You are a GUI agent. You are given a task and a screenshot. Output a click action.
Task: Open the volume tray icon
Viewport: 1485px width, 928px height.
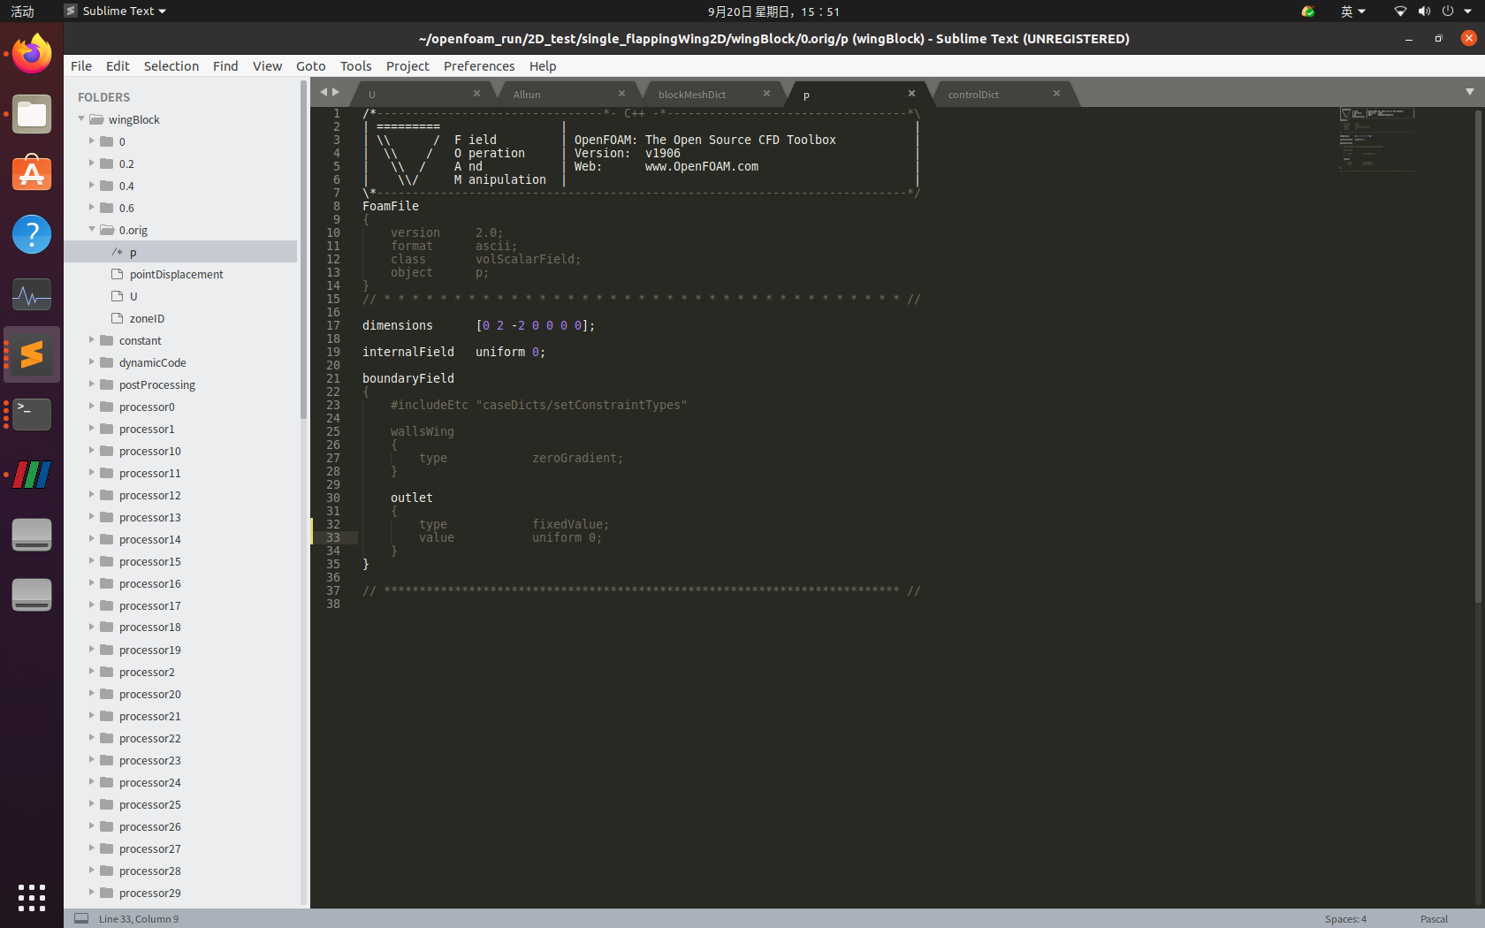click(1424, 11)
